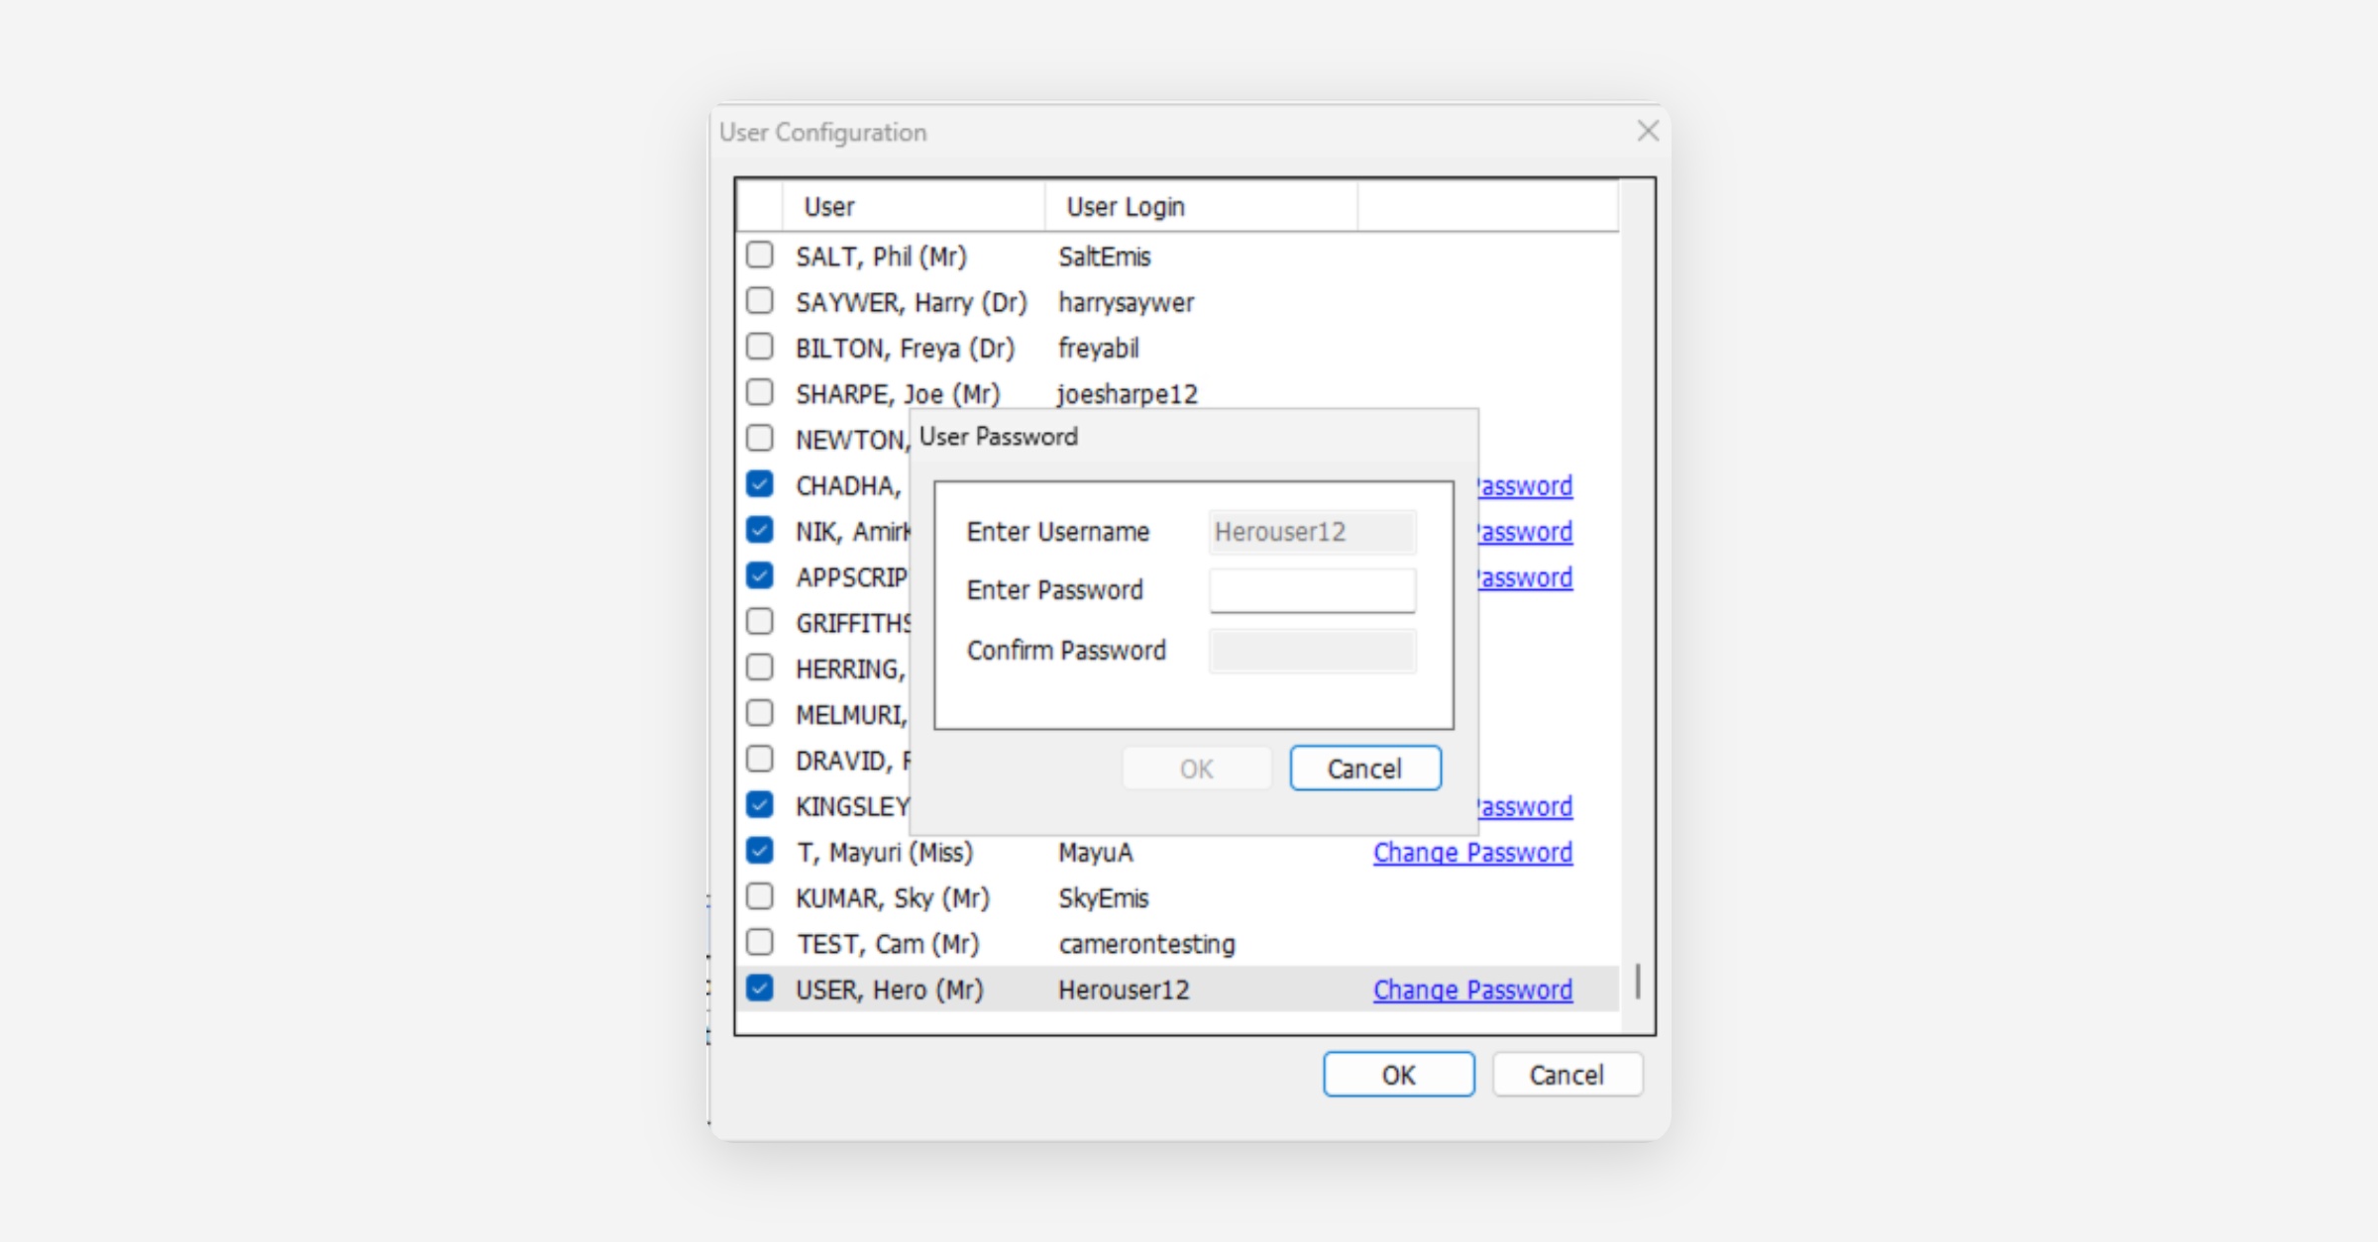Screen dimensions: 2378x1242
Task: Enable the TEST, Cam (Mr) checkbox
Action: point(760,942)
